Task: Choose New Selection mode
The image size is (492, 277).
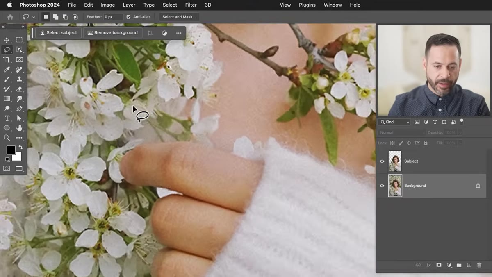Action: click(46, 17)
